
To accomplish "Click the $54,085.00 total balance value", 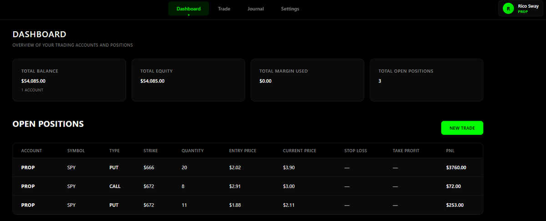I will coord(33,81).
